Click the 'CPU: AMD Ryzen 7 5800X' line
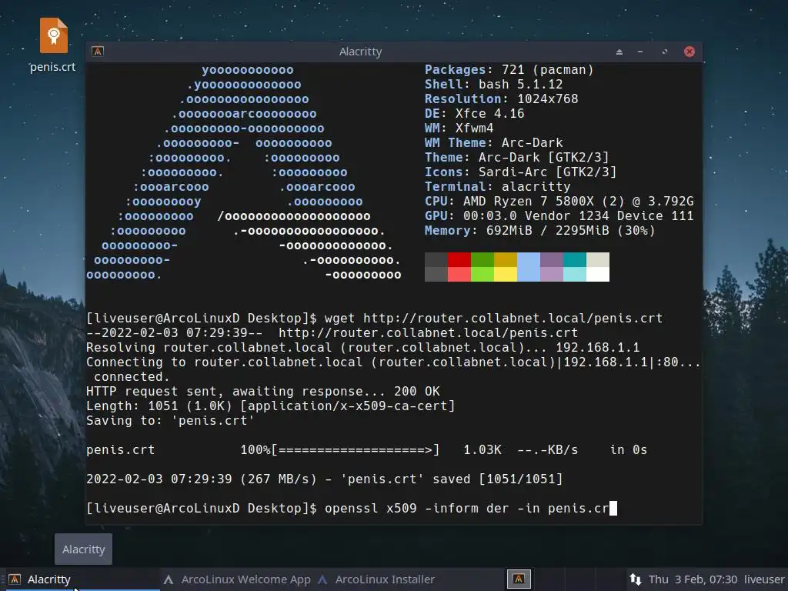This screenshot has height=591, width=788. pos(559,202)
